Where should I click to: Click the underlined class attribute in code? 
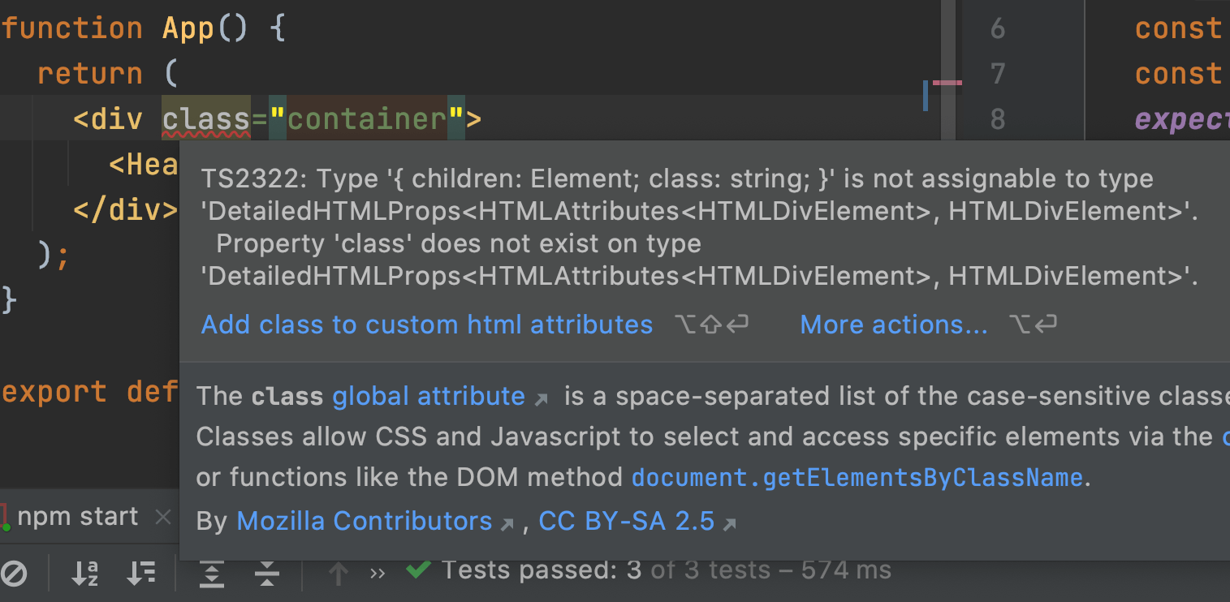206,119
